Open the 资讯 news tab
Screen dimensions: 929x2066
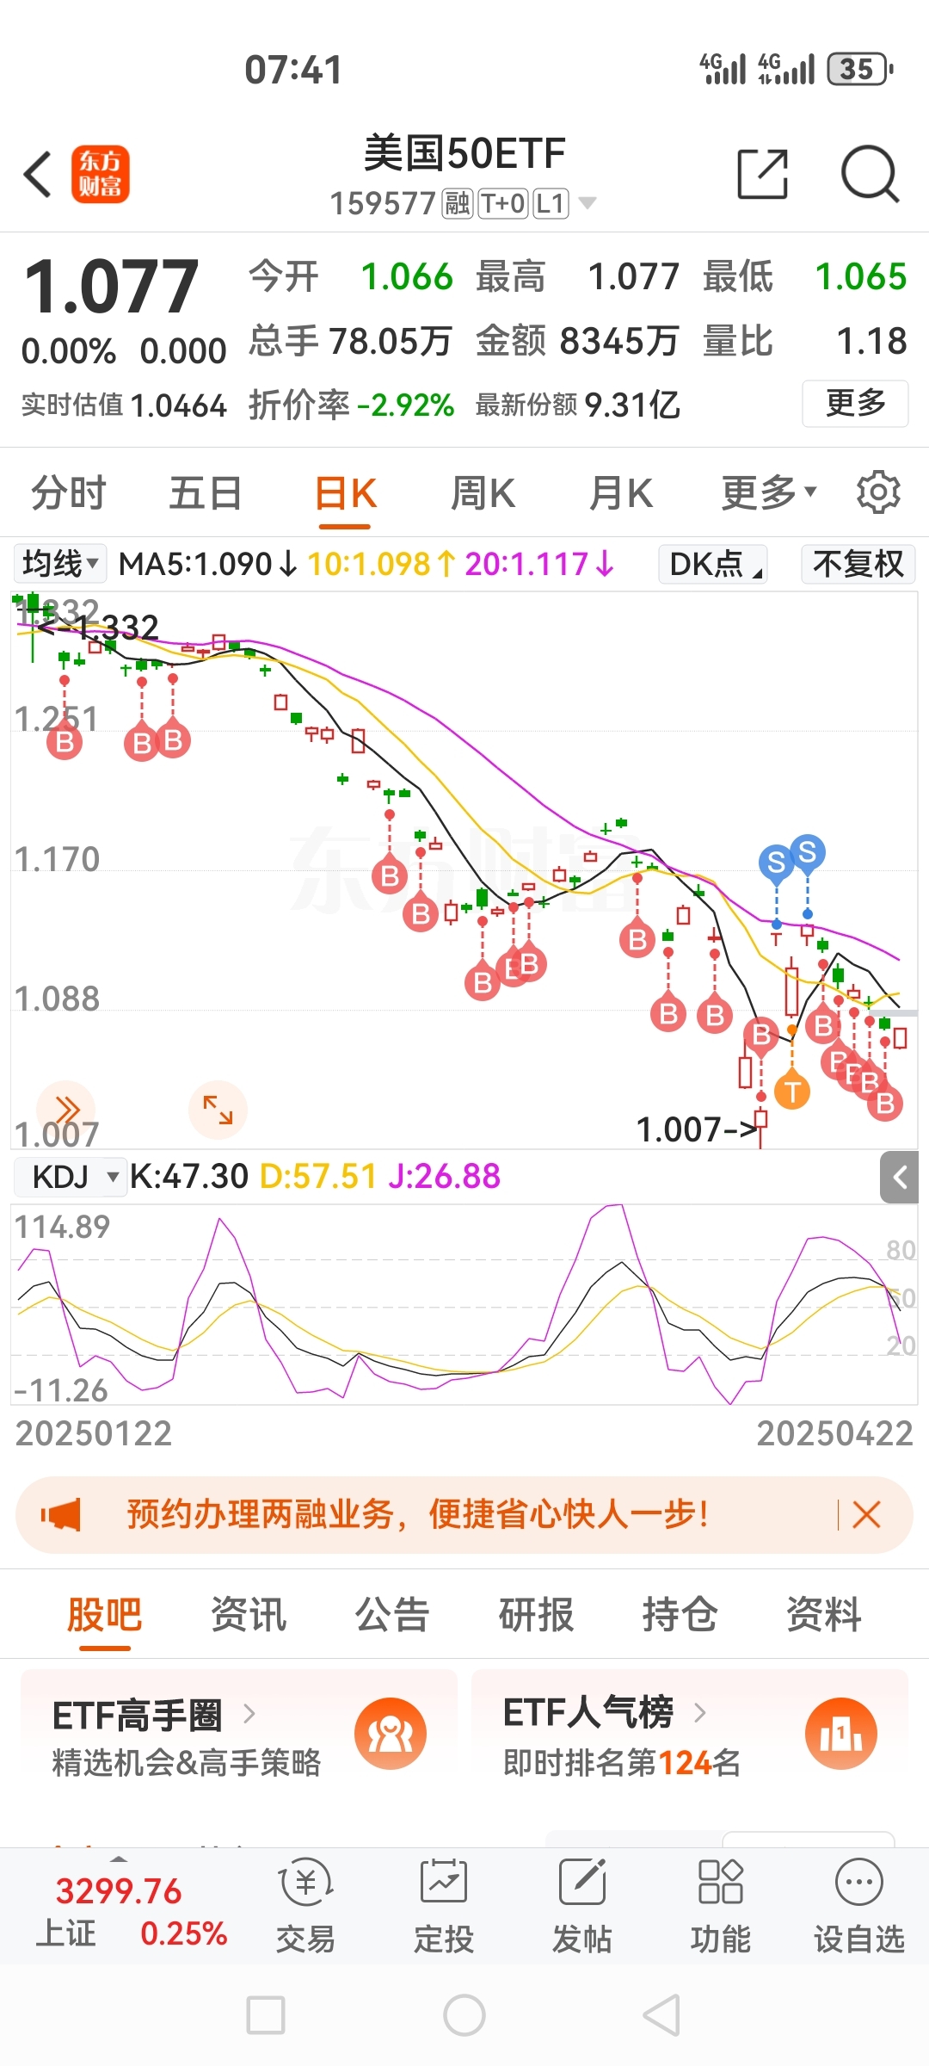pyautogui.click(x=249, y=1614)
